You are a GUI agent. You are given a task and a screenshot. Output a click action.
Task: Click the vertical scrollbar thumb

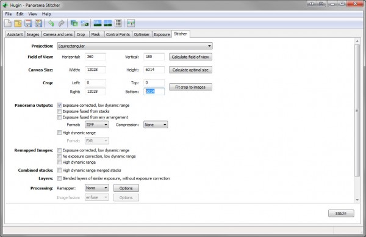point(357,110)
